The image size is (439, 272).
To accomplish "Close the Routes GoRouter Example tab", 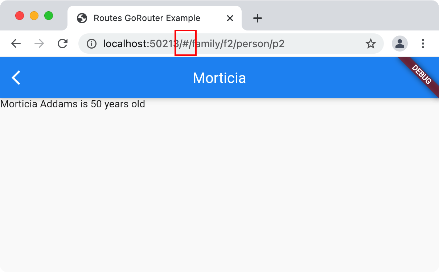I will [x=230, y=18].
